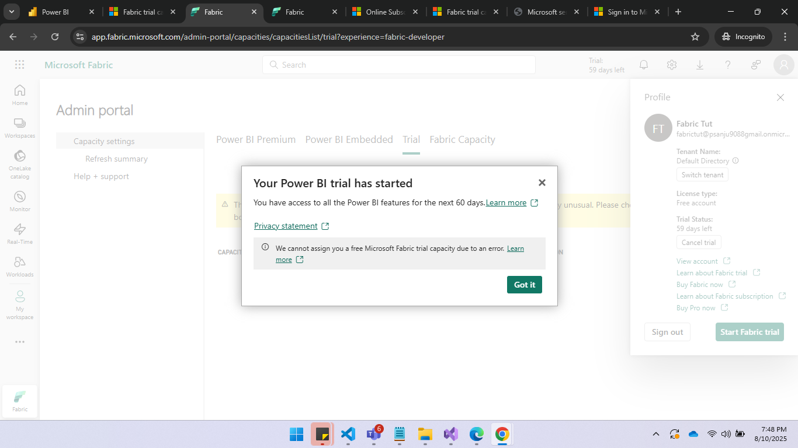Open the settings gear in Fabric header
798x448 pixels.
pyautogui.click(x=672, y=65)
